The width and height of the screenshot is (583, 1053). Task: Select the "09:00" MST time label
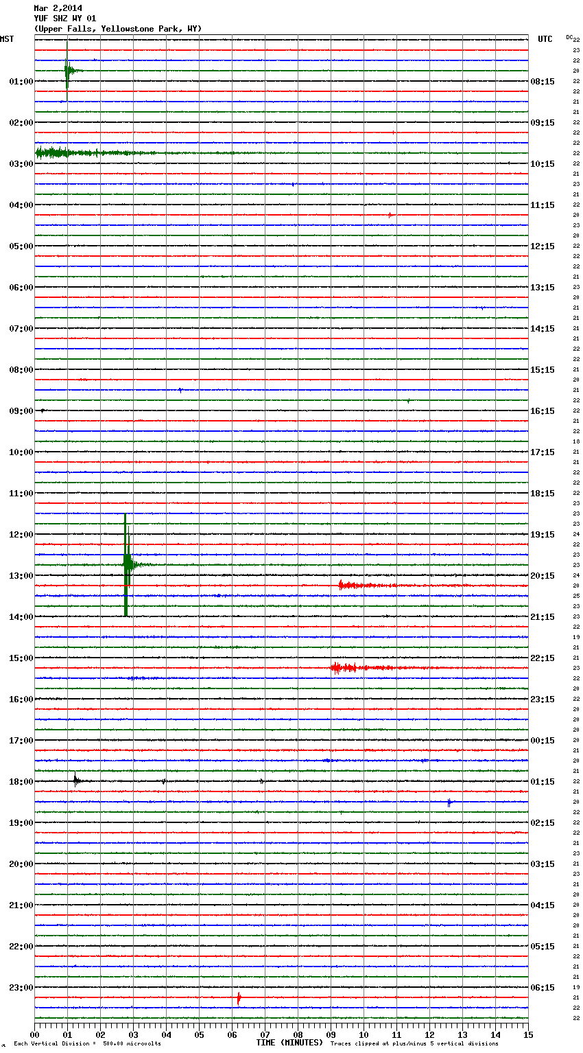pyautogui.click(x=21, y=411)
